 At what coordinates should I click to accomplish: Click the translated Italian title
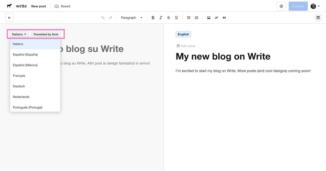pos(92,49)
